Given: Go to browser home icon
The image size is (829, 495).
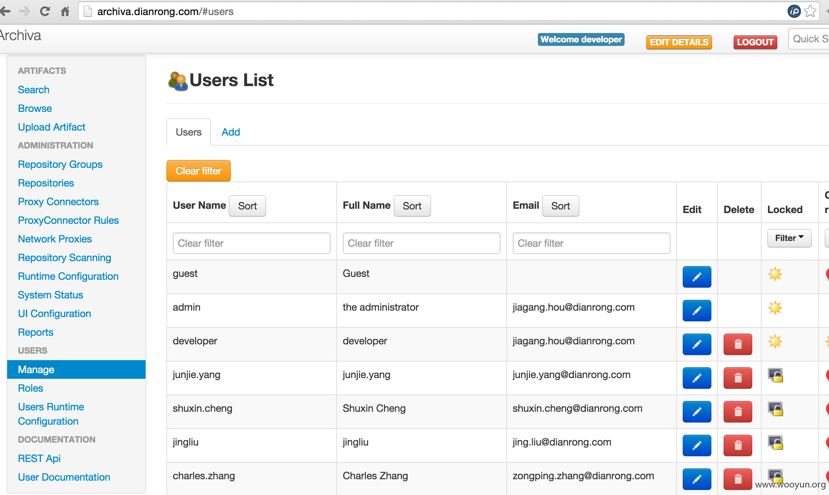Looking at the screenshot, I should tap(65, 11).
